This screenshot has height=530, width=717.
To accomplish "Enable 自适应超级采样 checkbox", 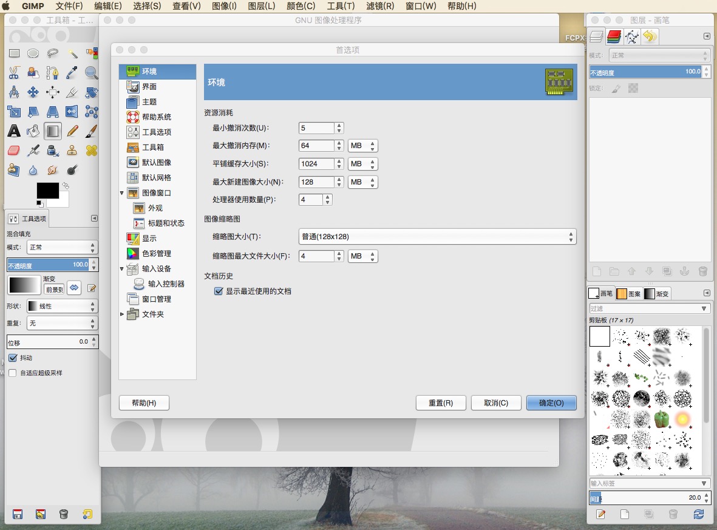I will click(13, 373).
